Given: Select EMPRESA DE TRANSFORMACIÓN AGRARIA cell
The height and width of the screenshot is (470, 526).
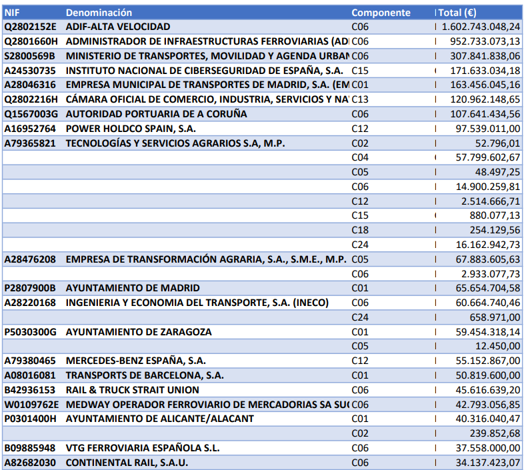Looking at the screenshot, I should [x=206, y=259].
